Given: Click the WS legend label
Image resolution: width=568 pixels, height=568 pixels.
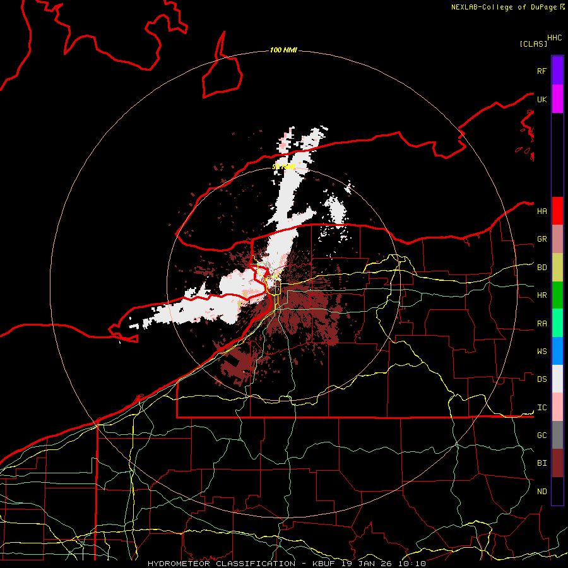Looking at the screenshot, I should point(541,352).
